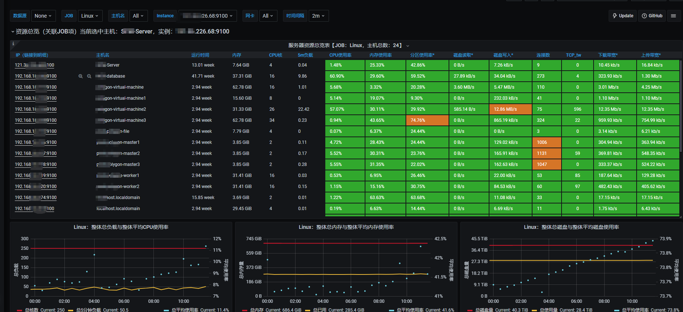Toggle 总平均使用率 series in the CPU chart legend
Viewport: 683px width, 312px height.
pos(185,310)
